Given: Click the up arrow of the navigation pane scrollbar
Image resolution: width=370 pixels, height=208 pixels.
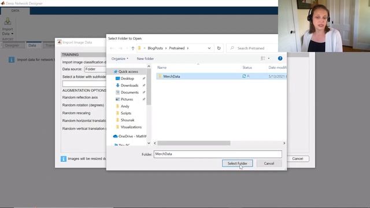Looking at the screenshot, I should [149, 66].
